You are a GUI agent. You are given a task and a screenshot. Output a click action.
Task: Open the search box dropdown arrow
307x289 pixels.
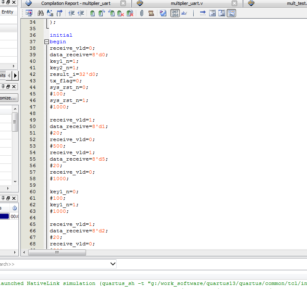pos(113,264)
